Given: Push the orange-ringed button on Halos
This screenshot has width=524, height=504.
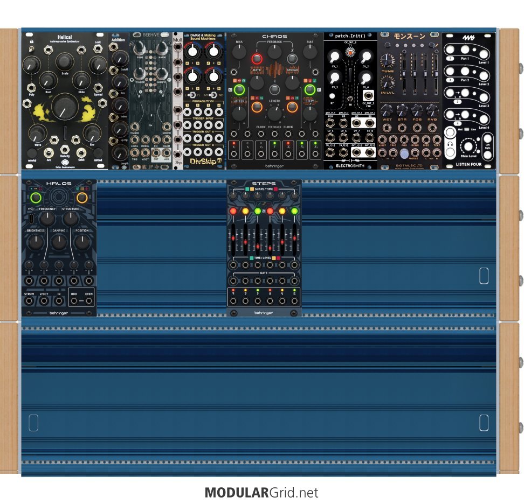Looking at the screenshot, I should 82,198.
